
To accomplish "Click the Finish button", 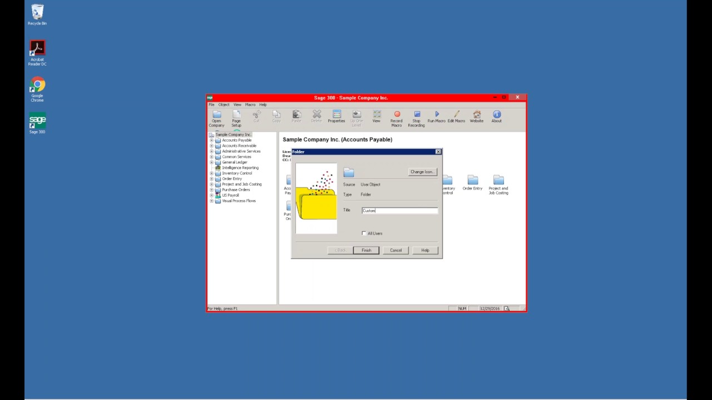I will tap(366, 250).
